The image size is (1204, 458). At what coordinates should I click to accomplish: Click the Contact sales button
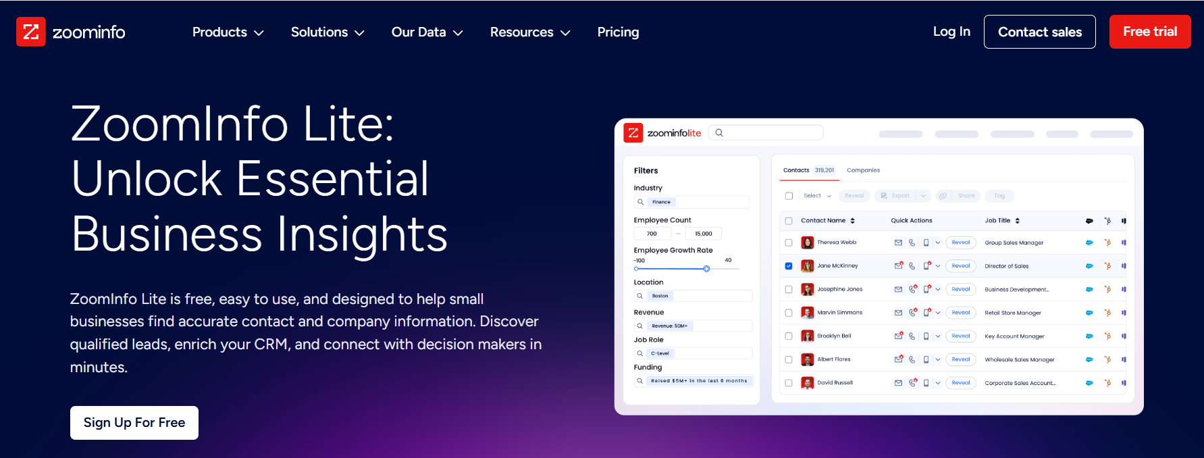click(1040, 32)
